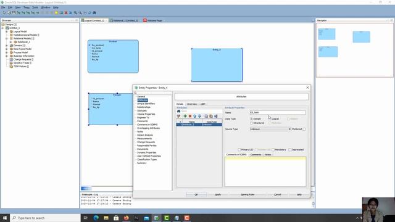Expand the Logical Model tree node
Screen dimensions: 395x222
tap(7, 31)
